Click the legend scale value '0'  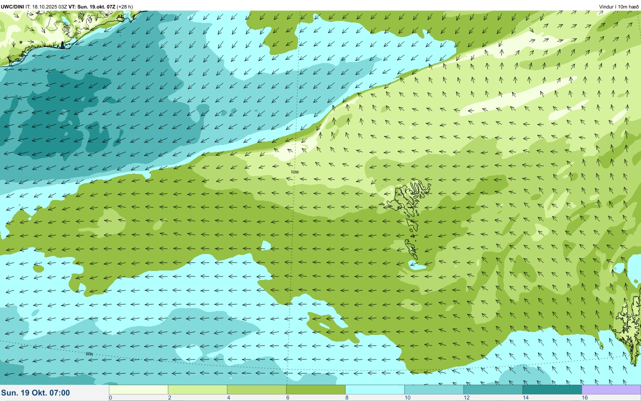coord(110,397)
